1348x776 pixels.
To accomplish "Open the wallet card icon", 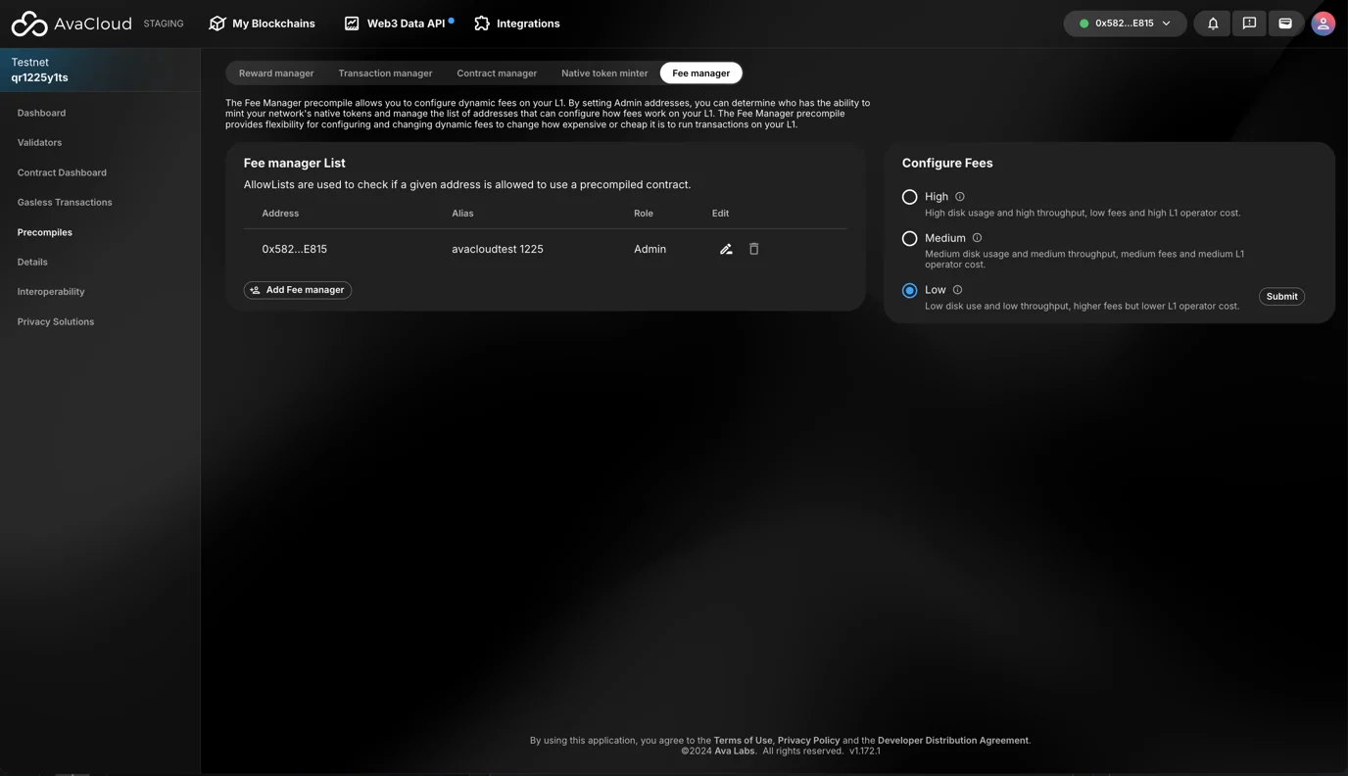I will pyautogui.click(x=1285, y=24).
